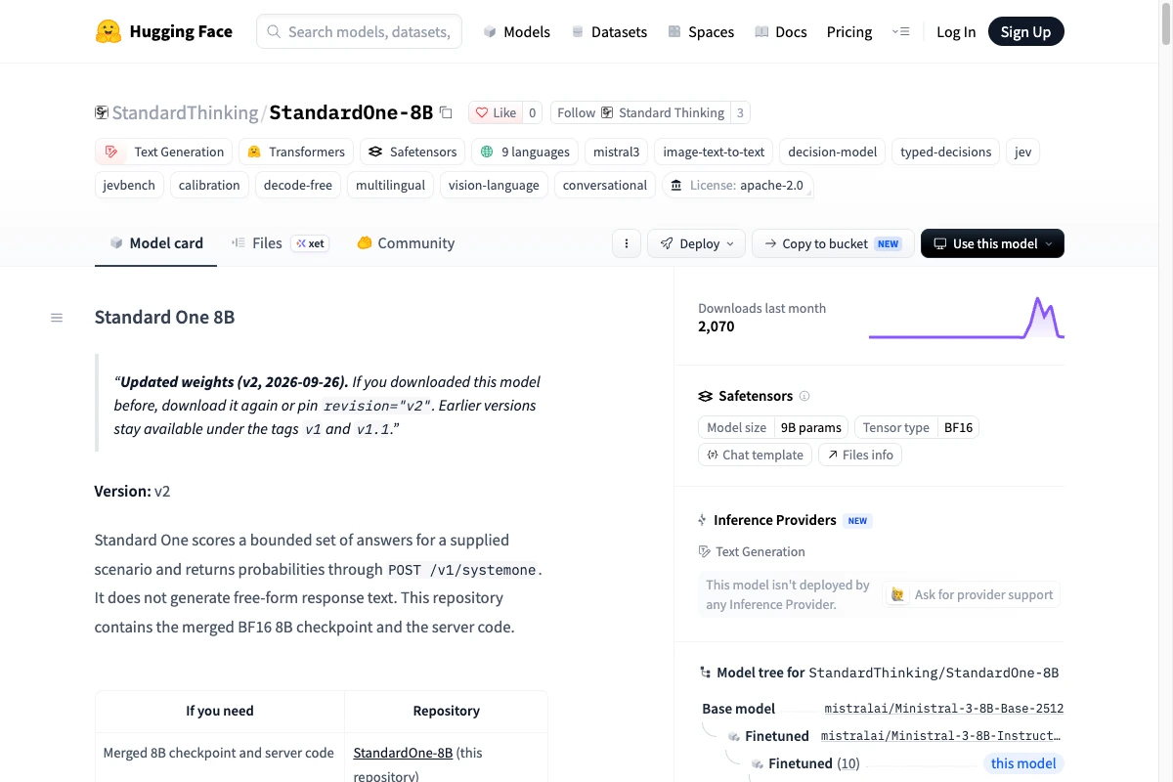Image resolution: width=1173 pixels, height=782 pixels.
Task: Open the Models nav link
Action: click(517, 31)
